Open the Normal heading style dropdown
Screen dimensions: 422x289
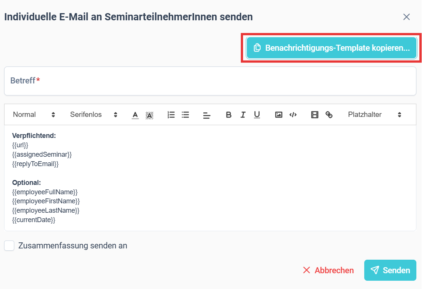(x=34, y=115)
